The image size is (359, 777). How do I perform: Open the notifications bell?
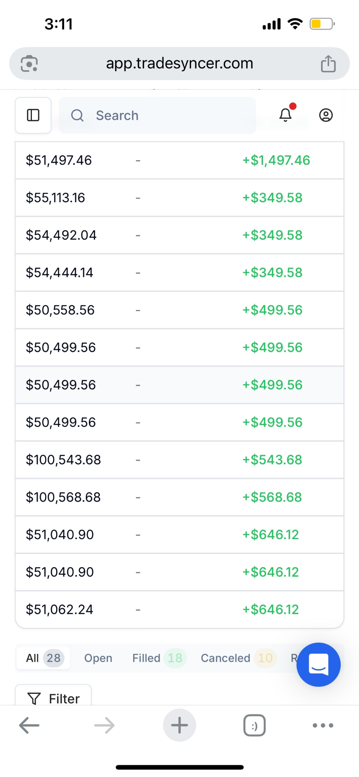[285, 115]
